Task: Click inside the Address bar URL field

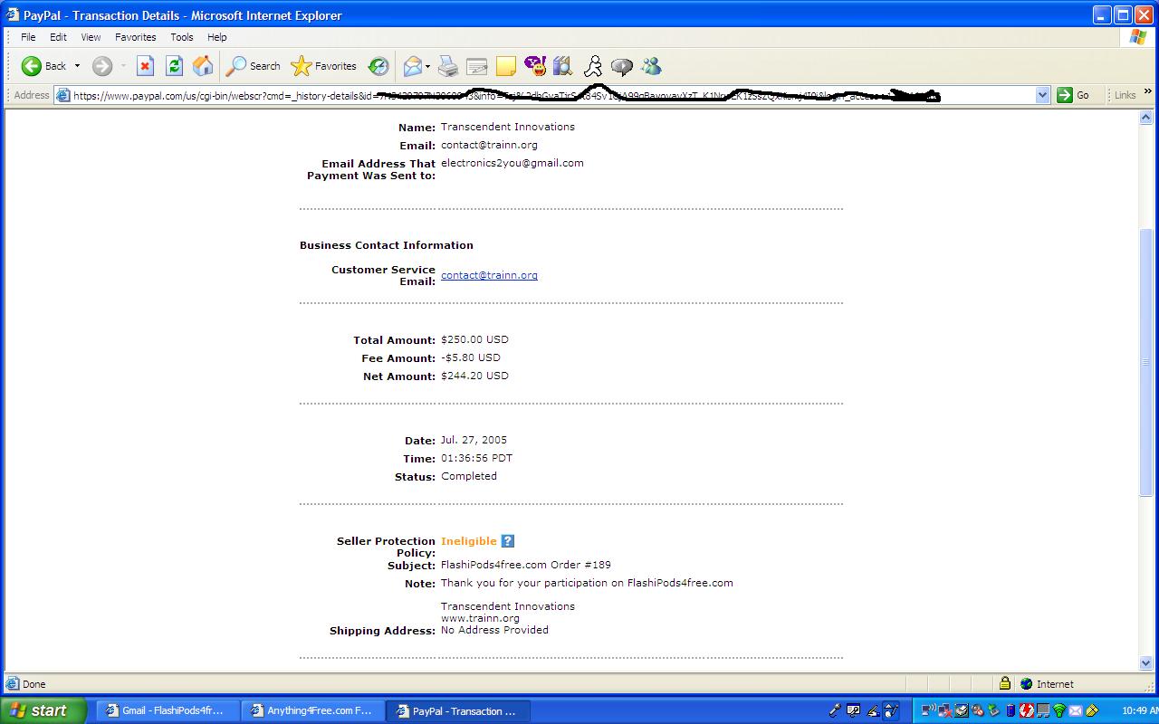Action: click(552, 95)
